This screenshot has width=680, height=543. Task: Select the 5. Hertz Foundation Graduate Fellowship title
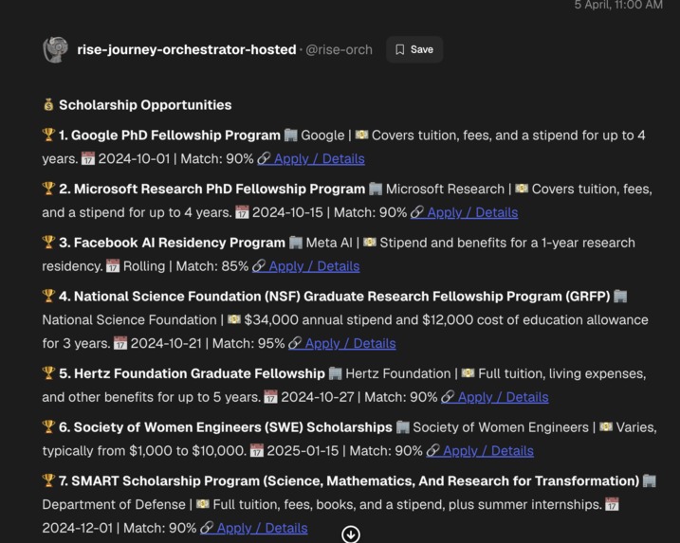click(192, 373)
